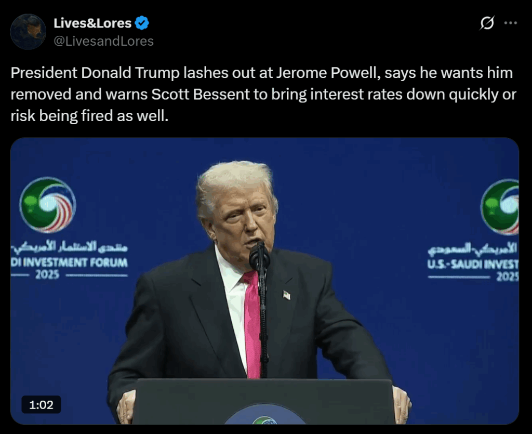Click the Arabic forum title on the left

[x=70, y=247]
